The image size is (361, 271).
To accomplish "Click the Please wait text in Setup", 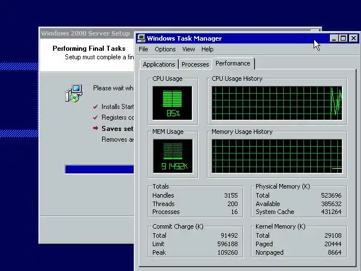I will pyautogui.click(x=113, y=88).
